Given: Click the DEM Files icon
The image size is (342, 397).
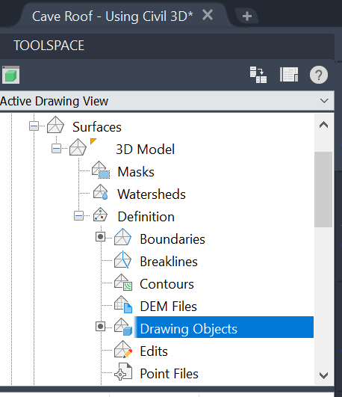Looking at the screenshot, I should click(x=123, y=304).
